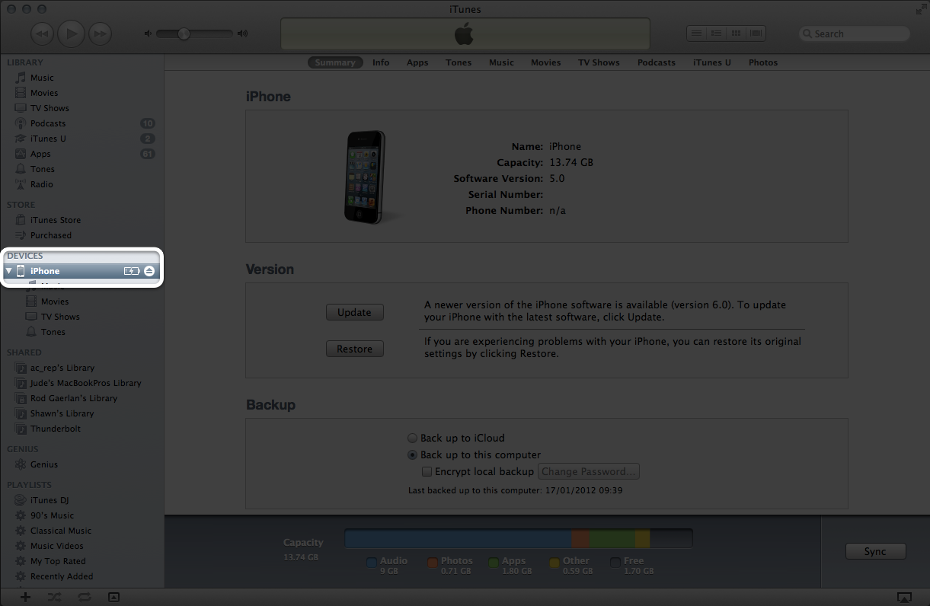Switch to the Tones tab

point(459,62)
